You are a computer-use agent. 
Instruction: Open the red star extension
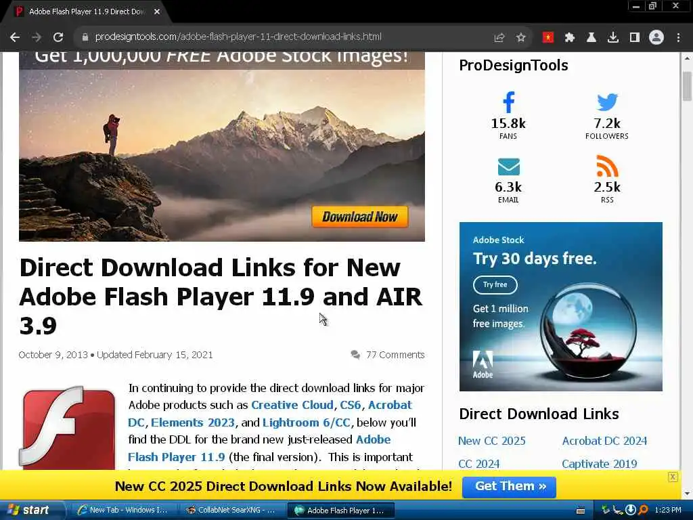pos(548,38)
